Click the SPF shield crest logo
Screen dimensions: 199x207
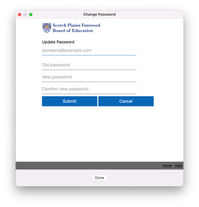point(47,28)
